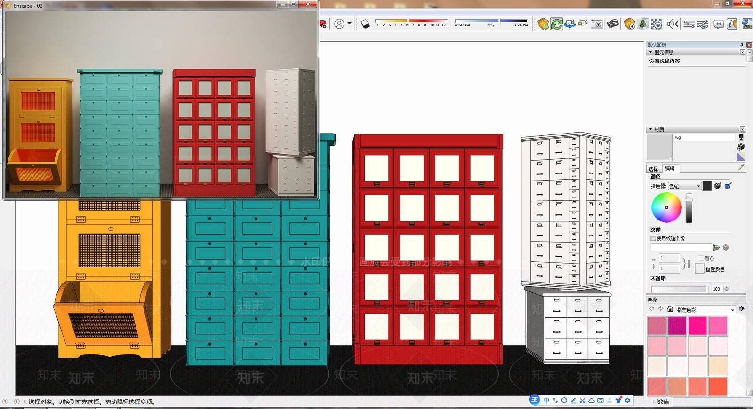This screenshot has width=753, height=409.
Task: Pick the bright magenta color swatch
Action: pyautogui.click(x=697, y=326)
